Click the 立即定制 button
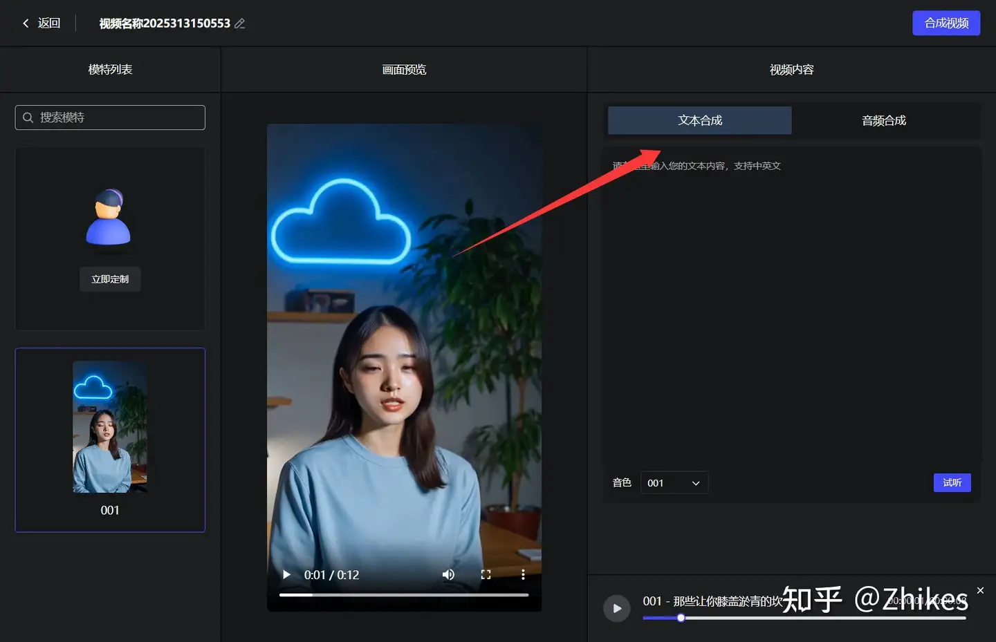This screenshot has height=642, width=996. point(110,279)
